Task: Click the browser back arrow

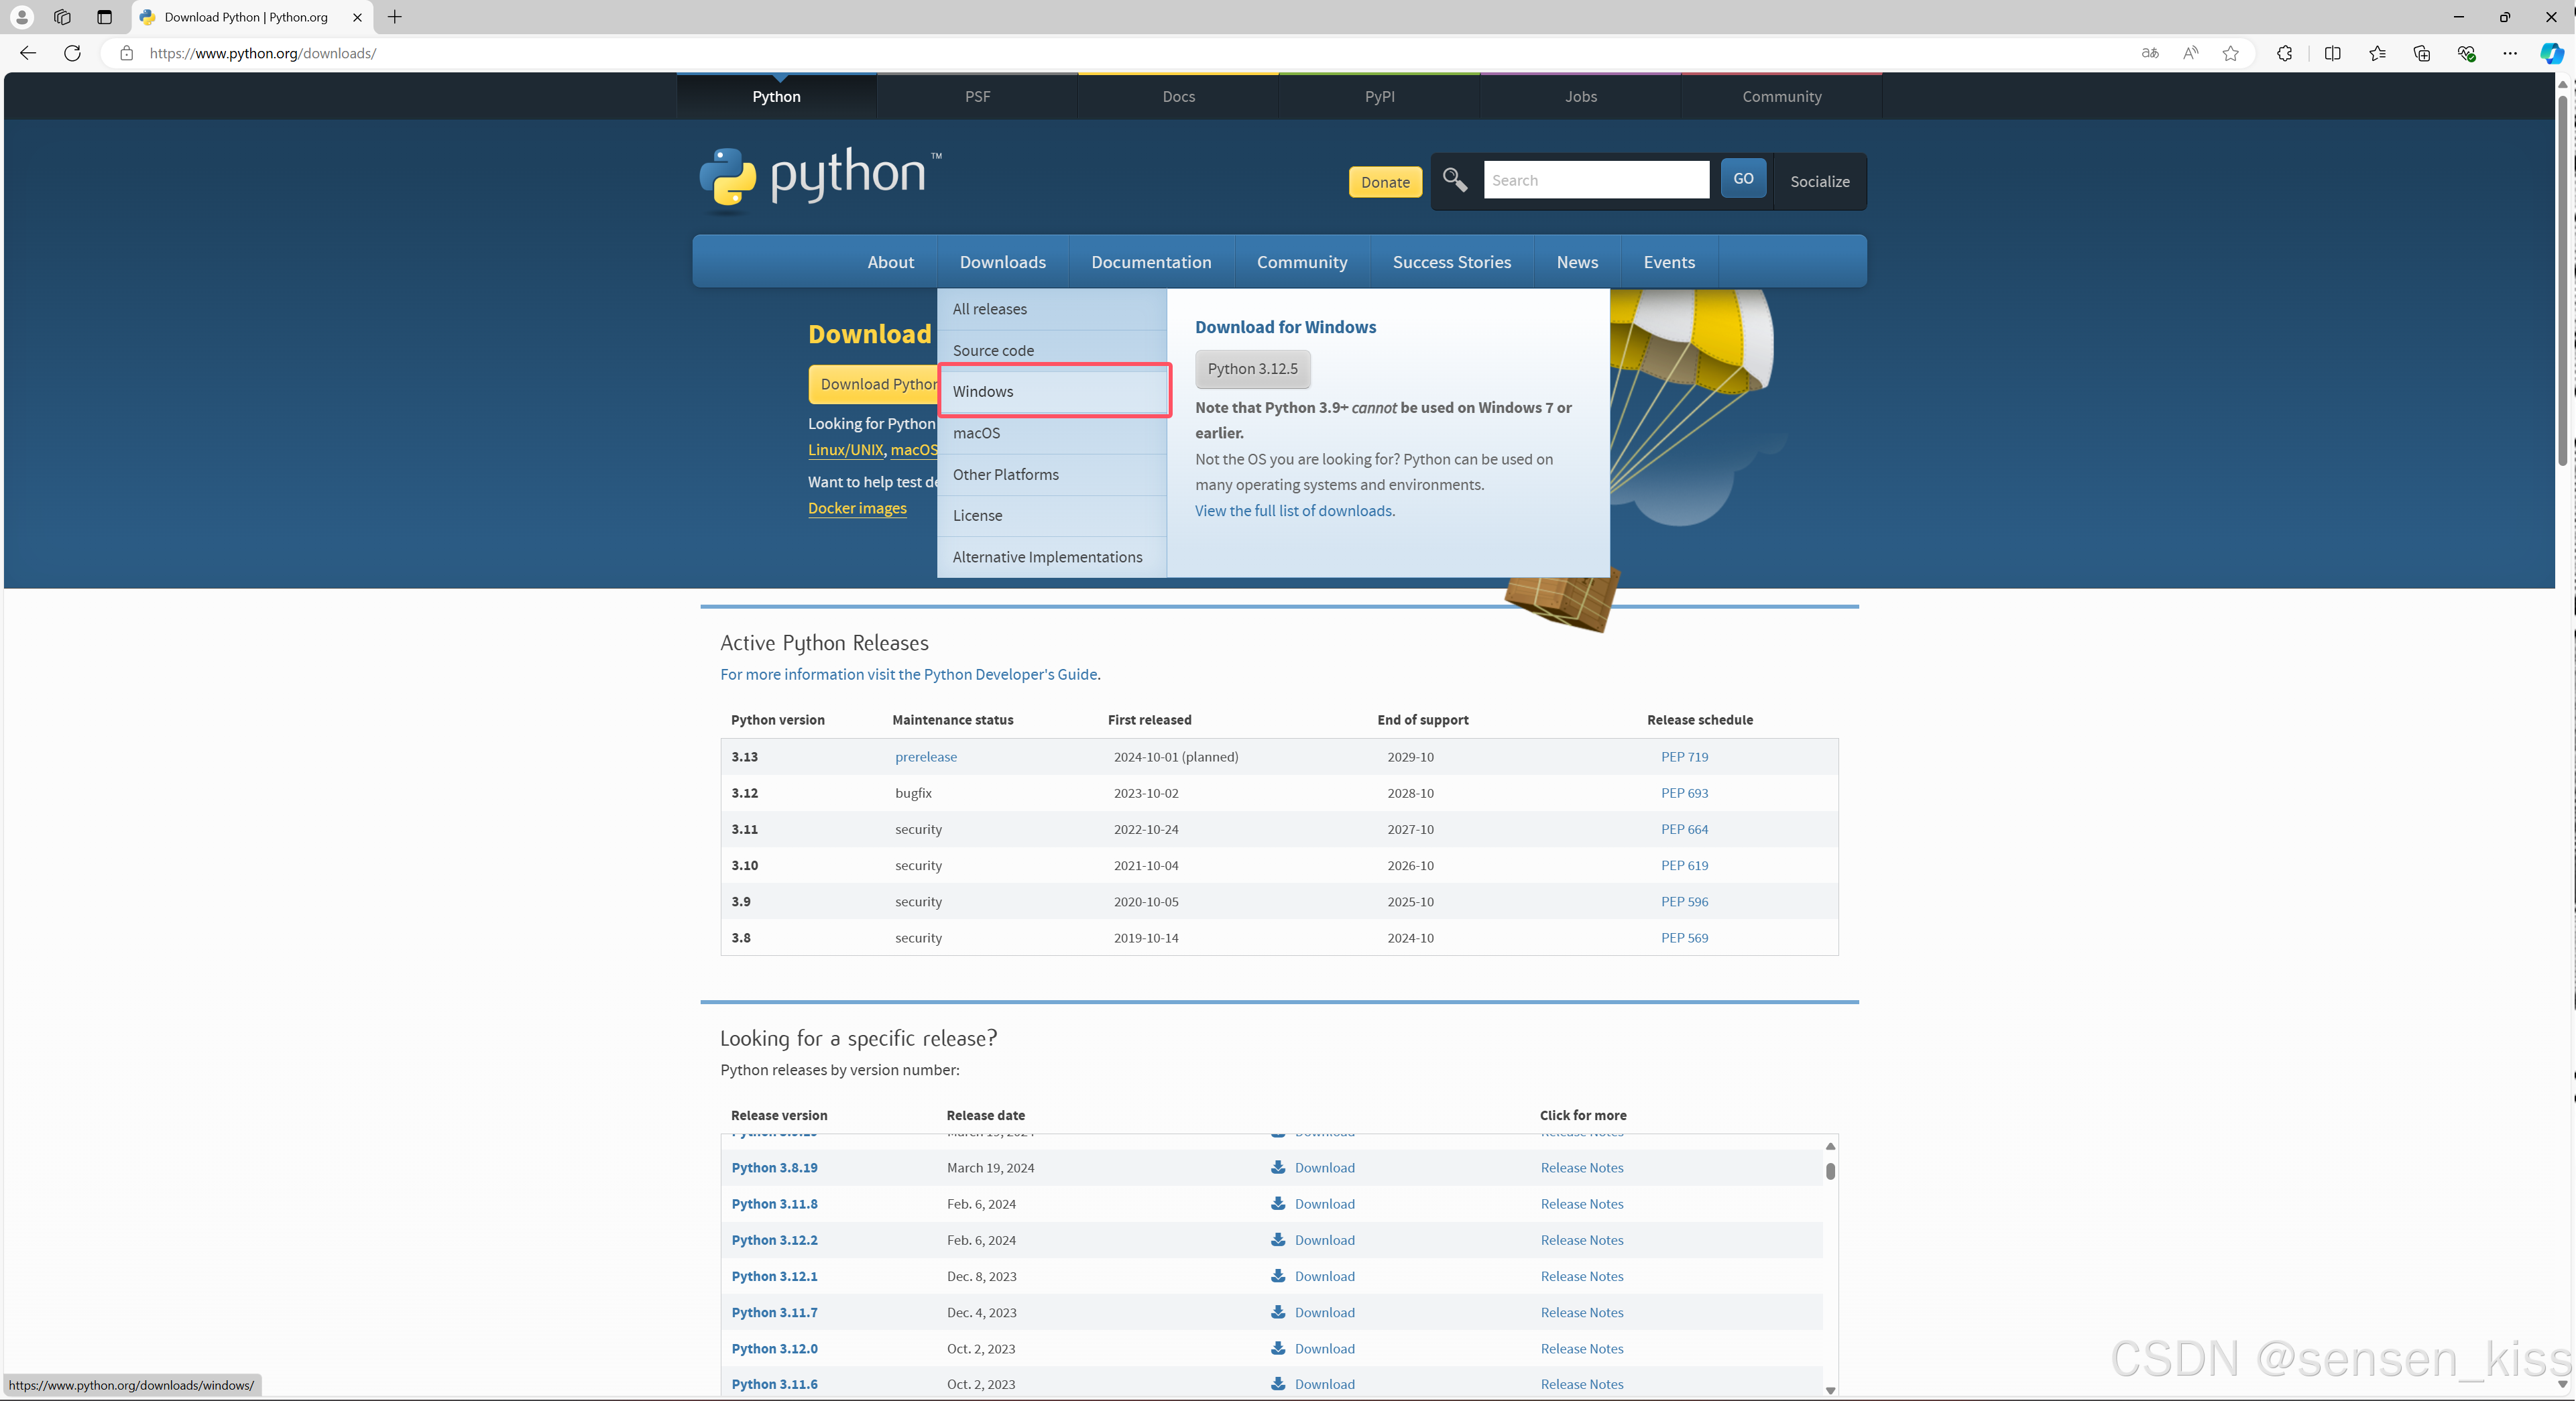Action: (28, 53)
